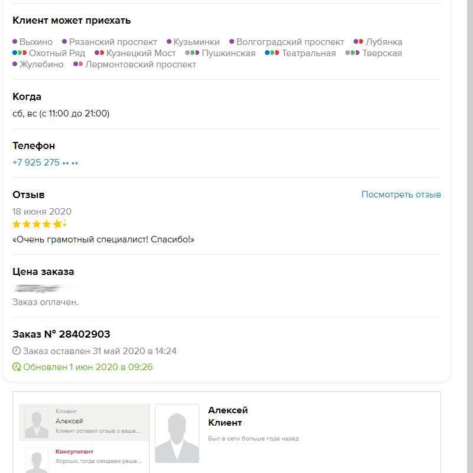Open the Консультант conversation in chat list
The image size is (473, 473).
(x=101, y=456)
